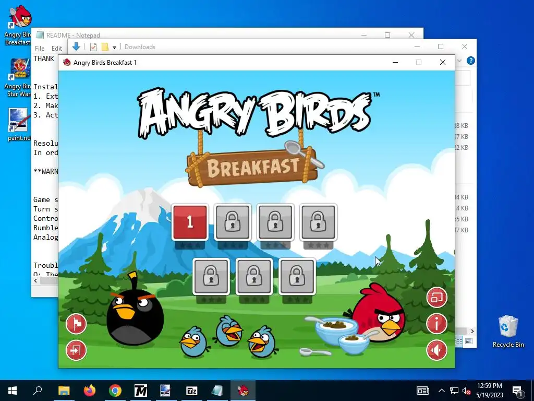Open Angry Birds Breakfast desktop shortcut

[x=19, y=25]
